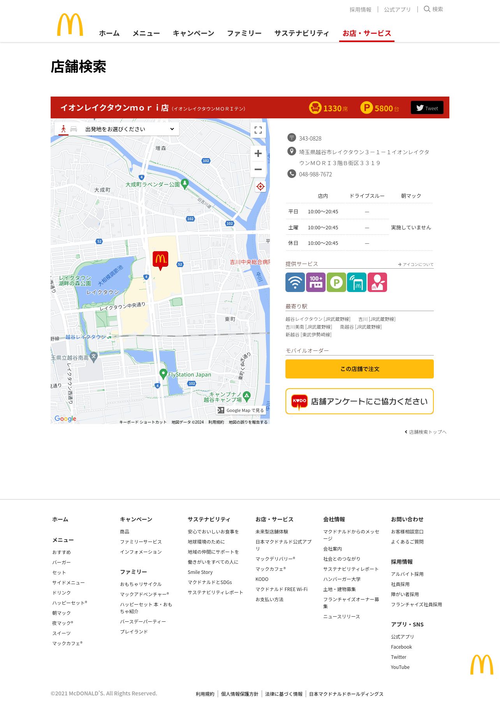Toggle map fullscreen view
500x702 pixels.
(258, 130)
